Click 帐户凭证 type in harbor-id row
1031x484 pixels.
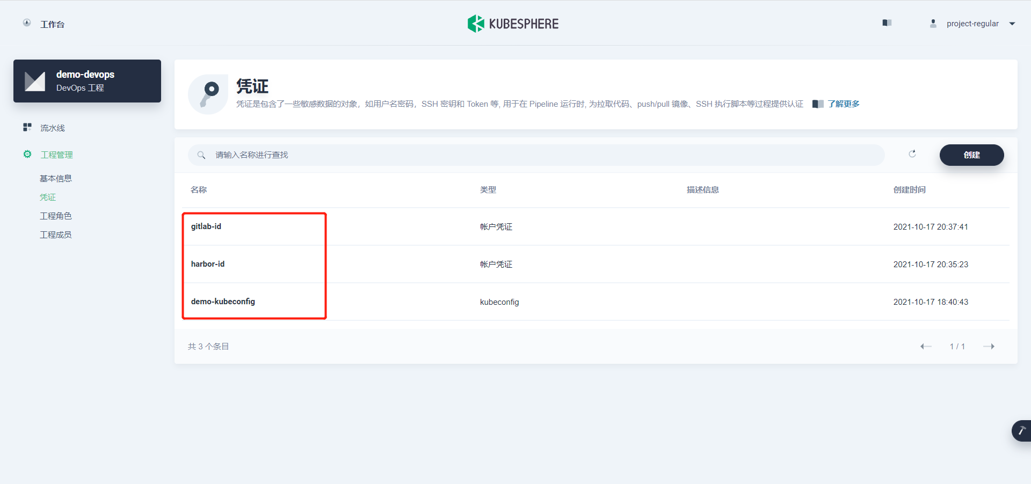point(496,265)
